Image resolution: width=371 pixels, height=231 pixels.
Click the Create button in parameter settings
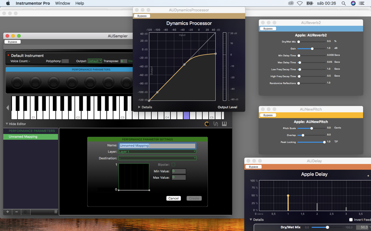[194, 198]
